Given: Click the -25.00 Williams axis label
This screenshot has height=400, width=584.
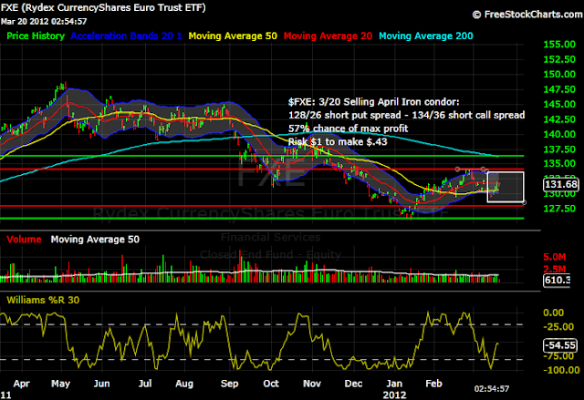Looking at the screenshot, I should (558, 327).
